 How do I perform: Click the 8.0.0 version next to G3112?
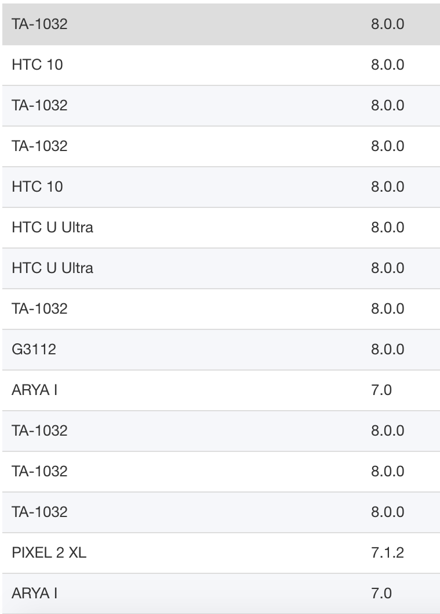pyautogui.click(x=388, y=349)
